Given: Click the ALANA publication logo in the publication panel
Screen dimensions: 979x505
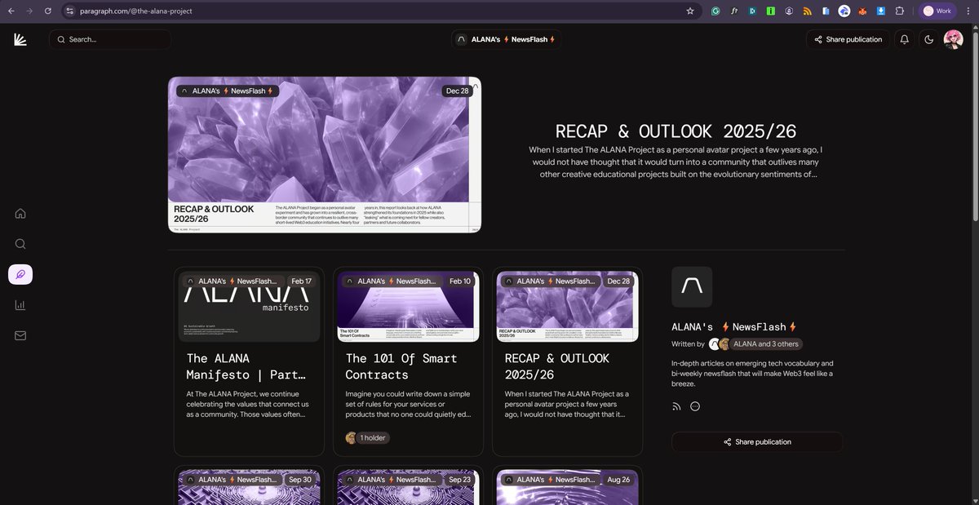Looking at the screenshot, I should point(692,287).
